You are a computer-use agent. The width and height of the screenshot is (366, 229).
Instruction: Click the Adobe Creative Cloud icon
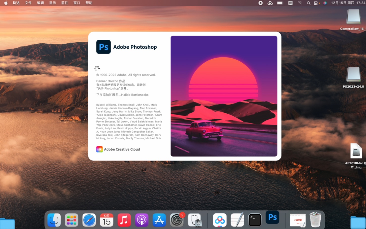(99, 149)
